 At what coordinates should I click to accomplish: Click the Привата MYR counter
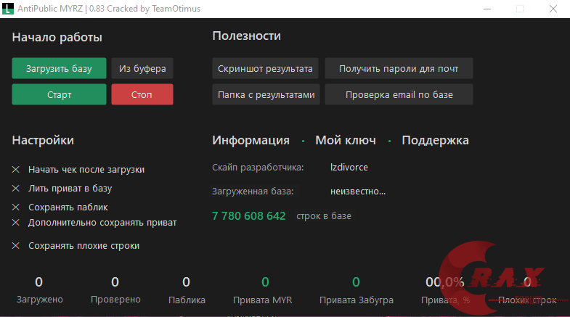(x=262, y=290)
